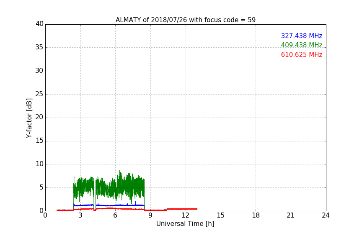The height and width of the screenshot is (241, 362).
Task: Click the x-axis tick label 6
Action: pos(115,215)
